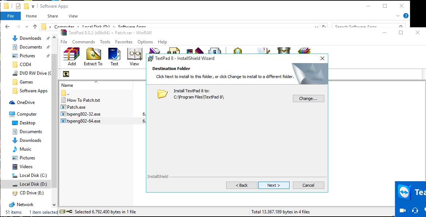Click the TeamViewer headset audio icon
Viewport: 426px width, 217px height.
click(x=415, y=210)
